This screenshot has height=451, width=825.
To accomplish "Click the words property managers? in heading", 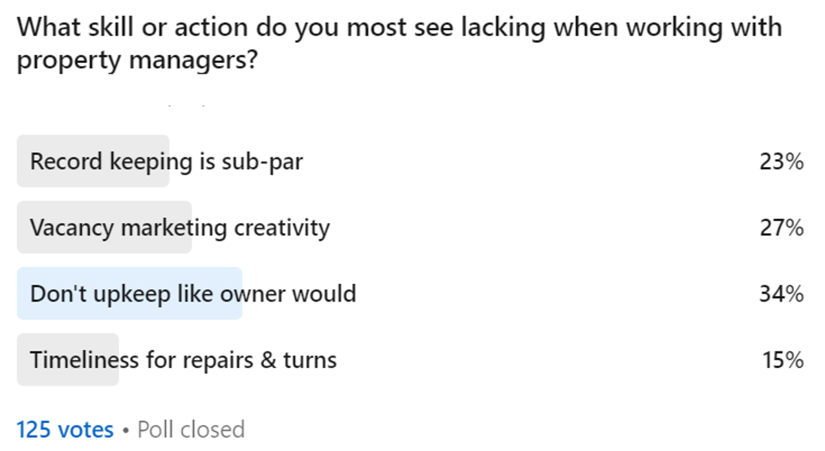I will point(137,62).
